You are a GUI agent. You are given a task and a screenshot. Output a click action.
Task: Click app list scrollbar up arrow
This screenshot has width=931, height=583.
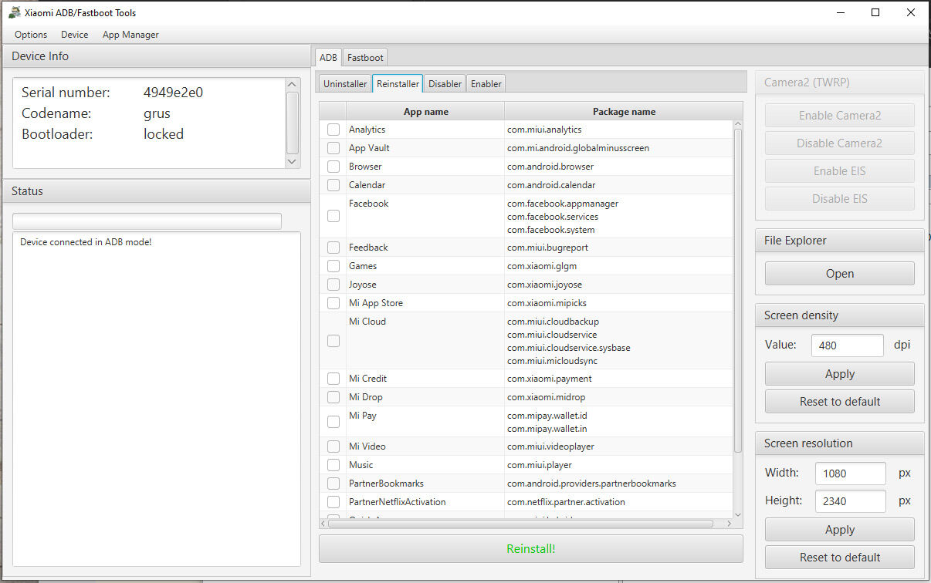point(738,124)
